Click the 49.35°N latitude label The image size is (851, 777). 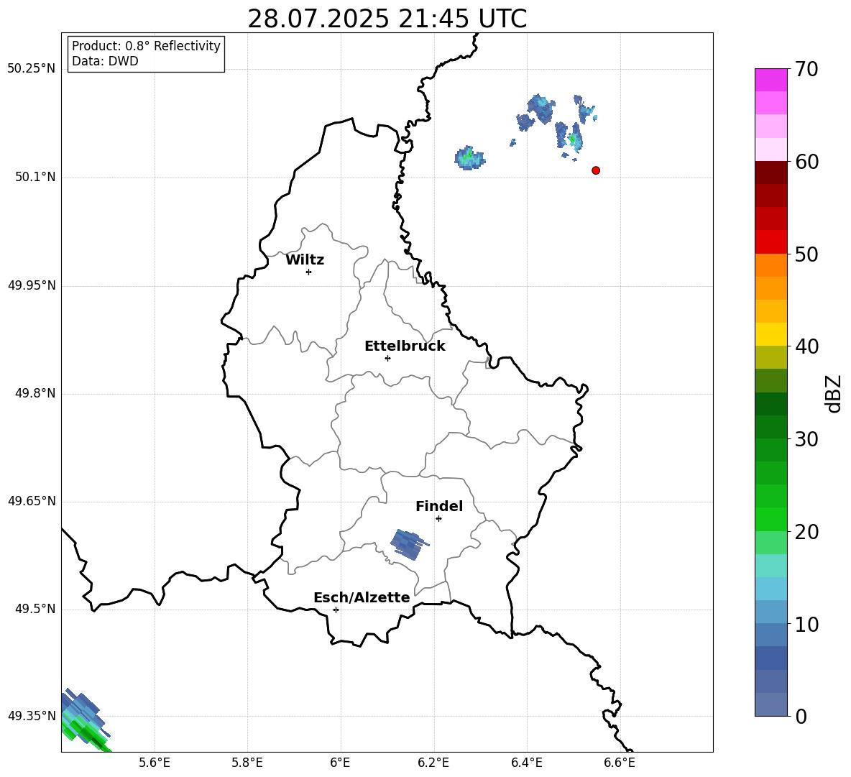click(32, 716)
